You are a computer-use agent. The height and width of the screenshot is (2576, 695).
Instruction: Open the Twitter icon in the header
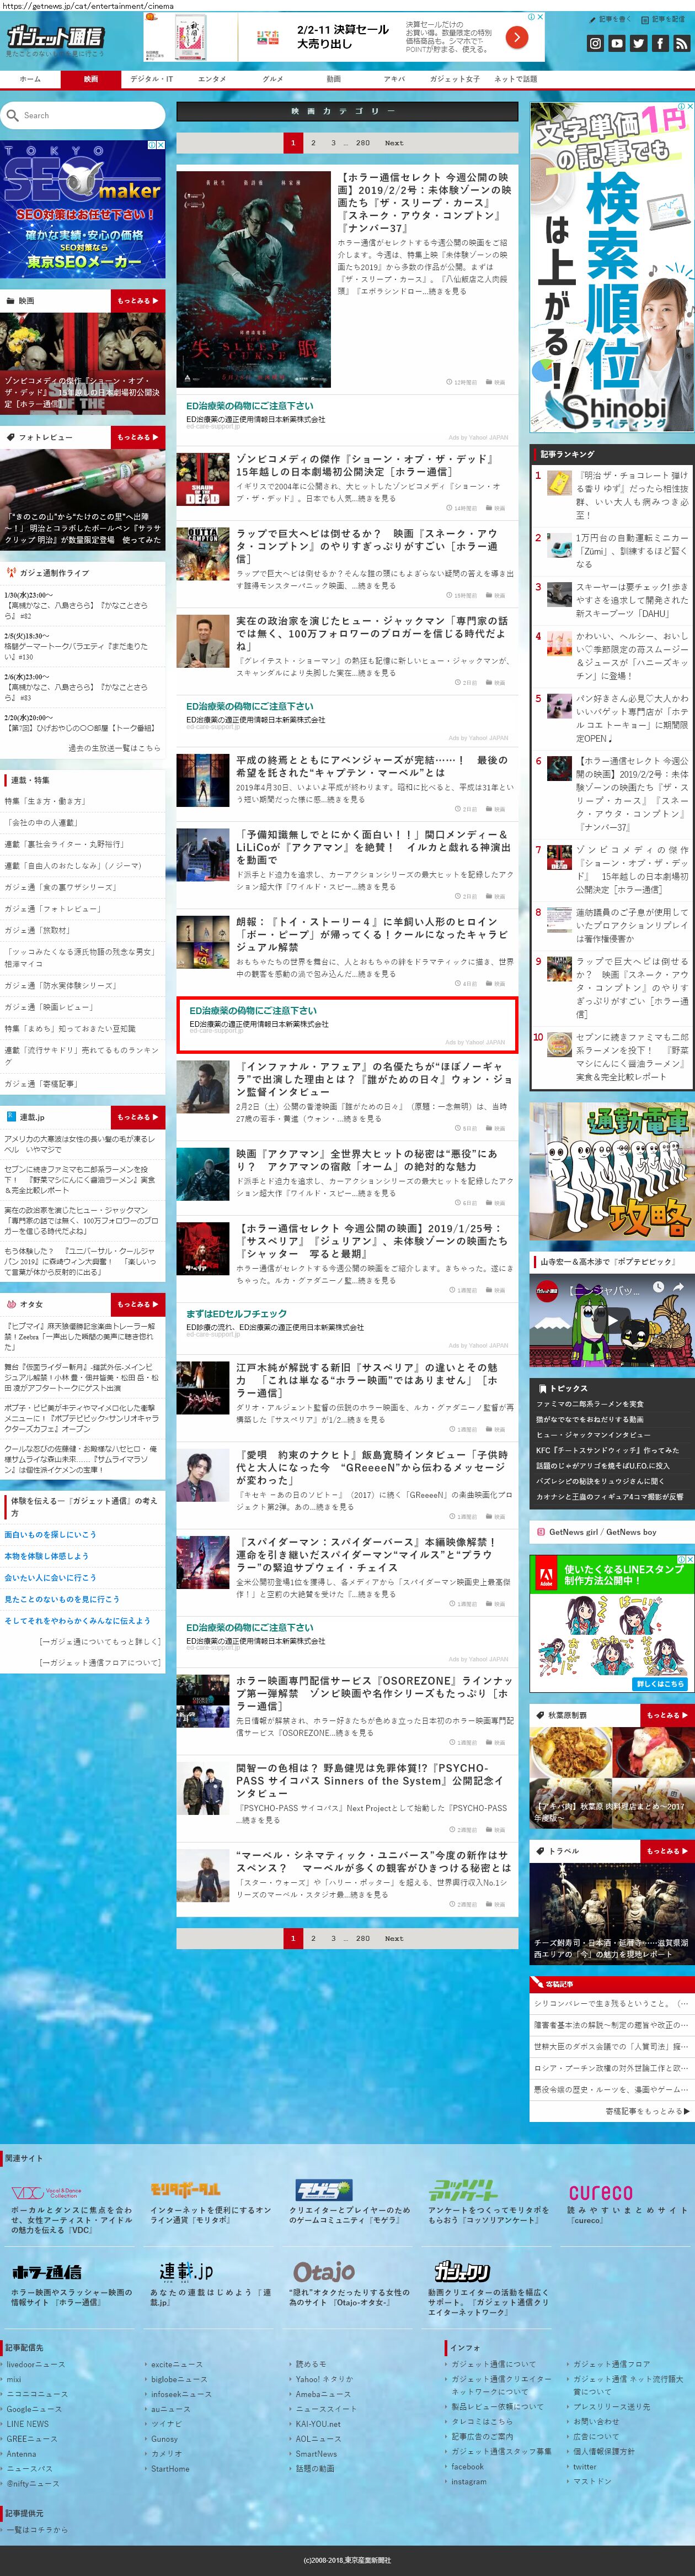click(x=639, y=43)
